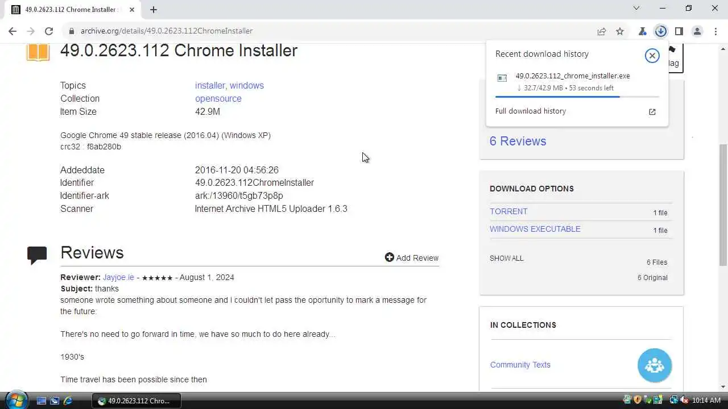Click the muted volume tray icon
Image resolution: width=728 pixels, height=409 pixels.
684,400
